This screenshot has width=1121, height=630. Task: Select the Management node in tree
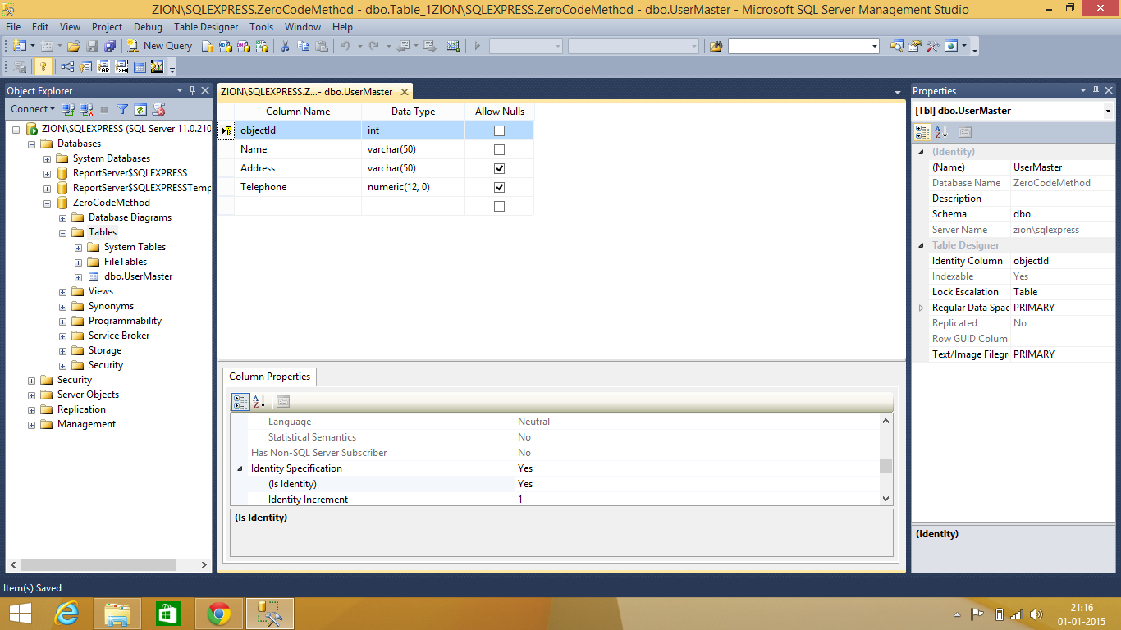86,424
